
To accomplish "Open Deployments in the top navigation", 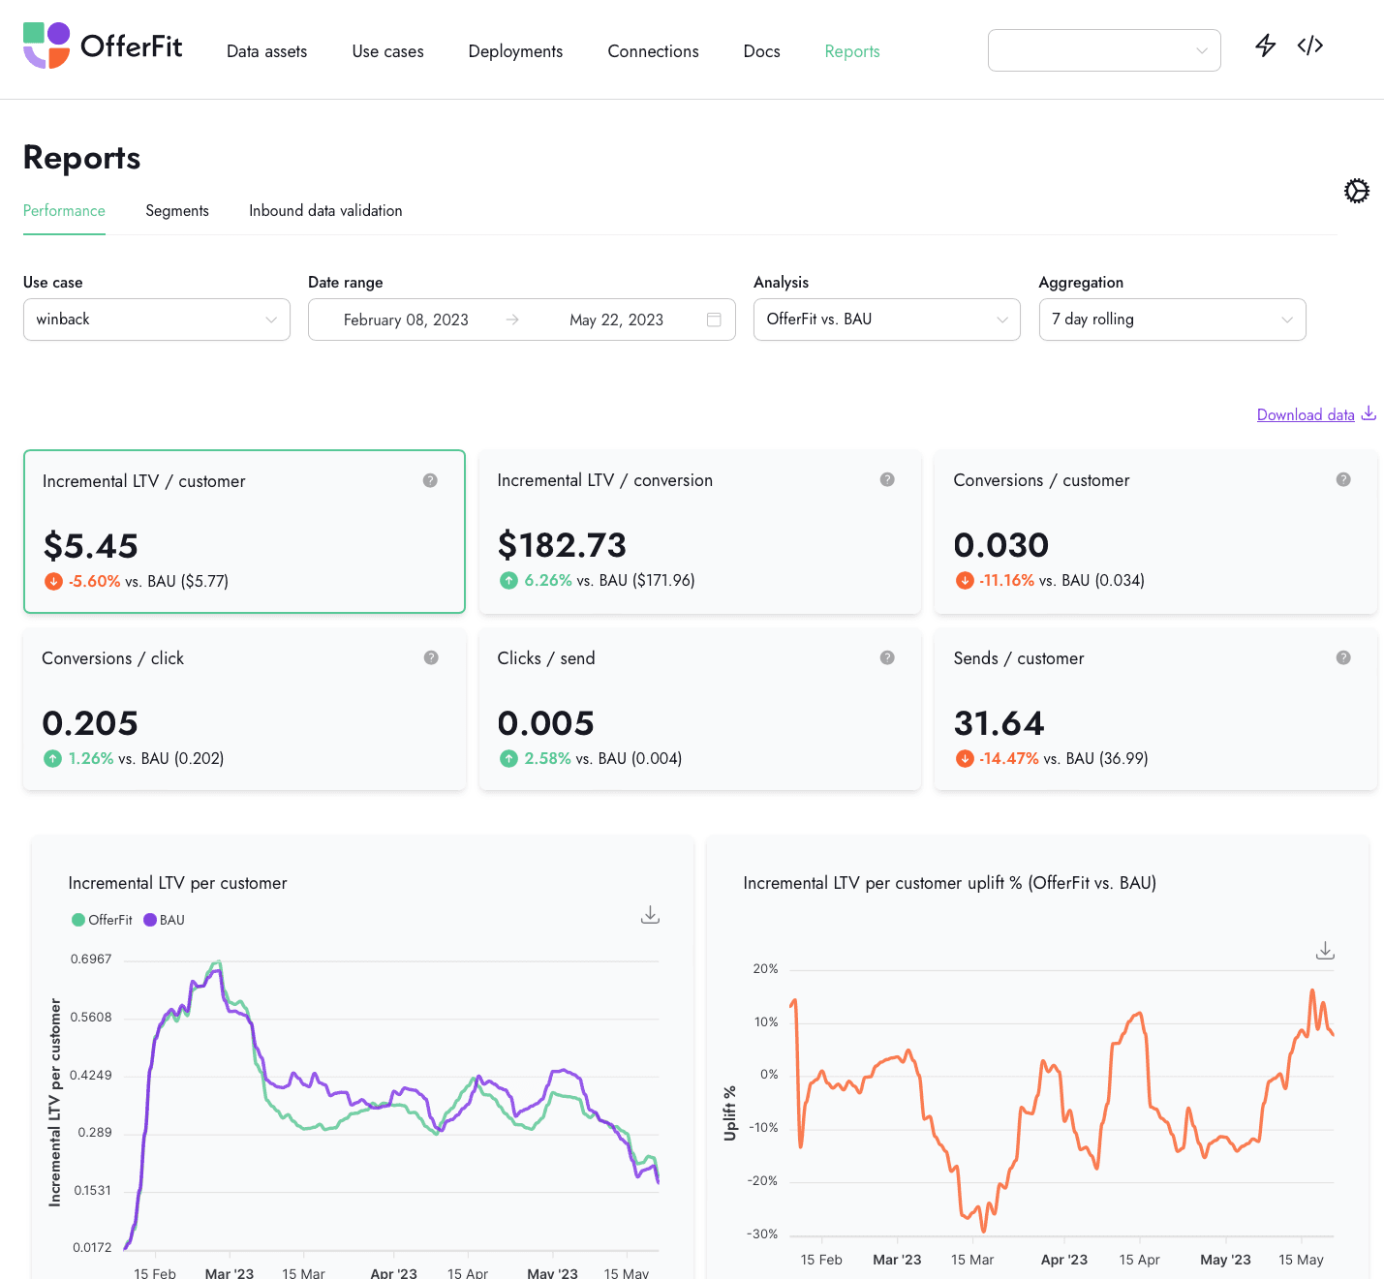I will (x=515, y=51).
